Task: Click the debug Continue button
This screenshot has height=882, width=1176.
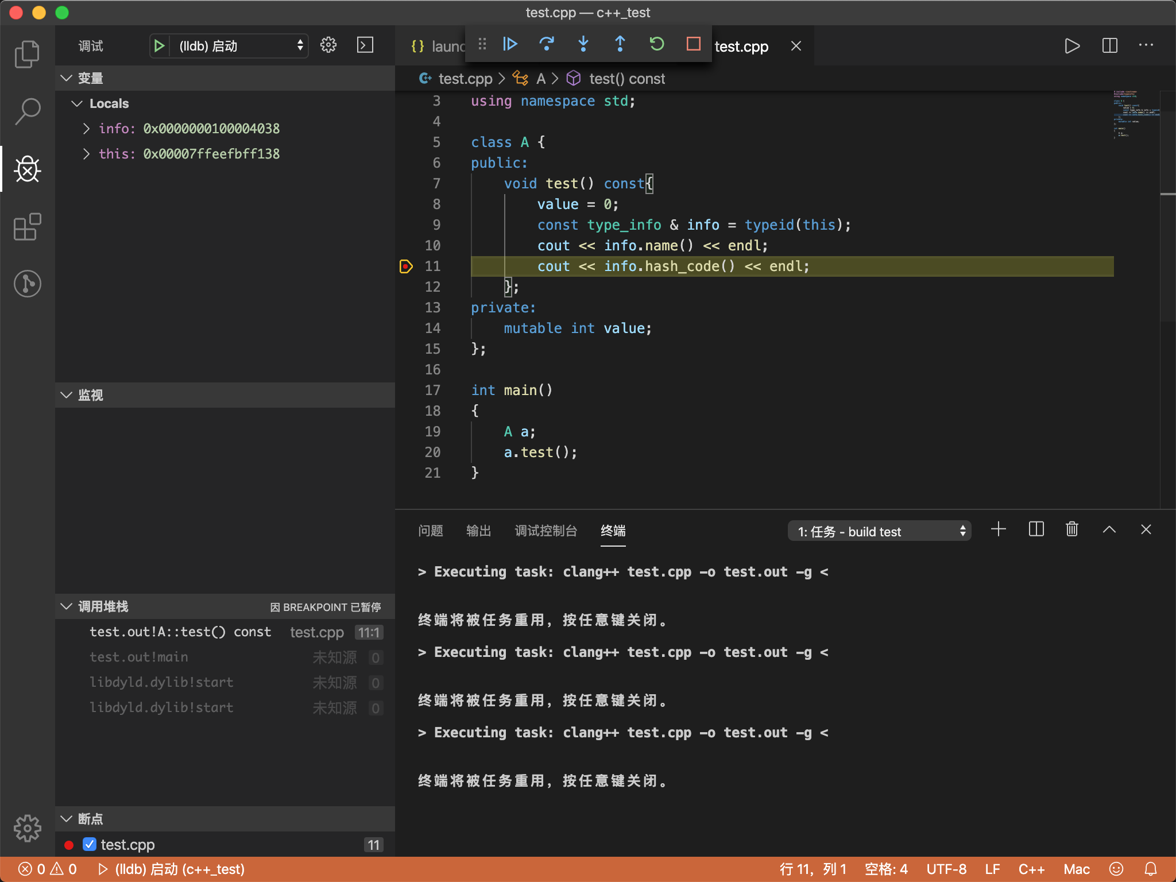Action: pos(510,44)
